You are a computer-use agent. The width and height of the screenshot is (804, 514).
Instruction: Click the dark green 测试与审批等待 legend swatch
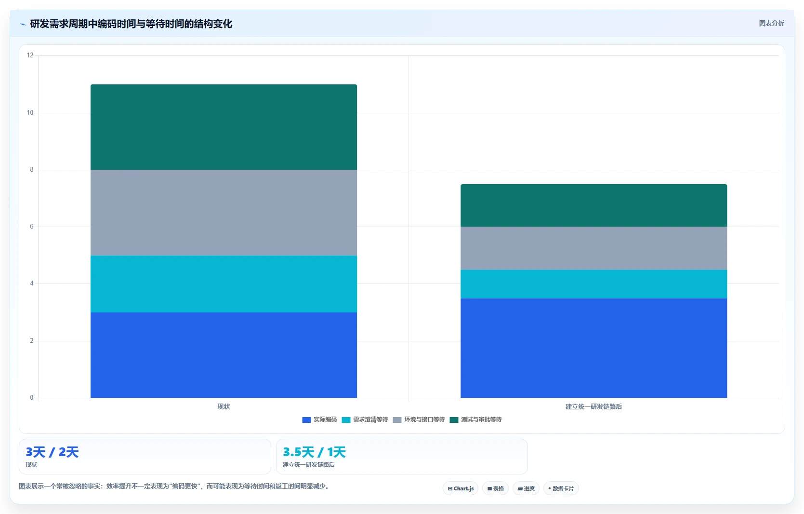click(454, 420)
